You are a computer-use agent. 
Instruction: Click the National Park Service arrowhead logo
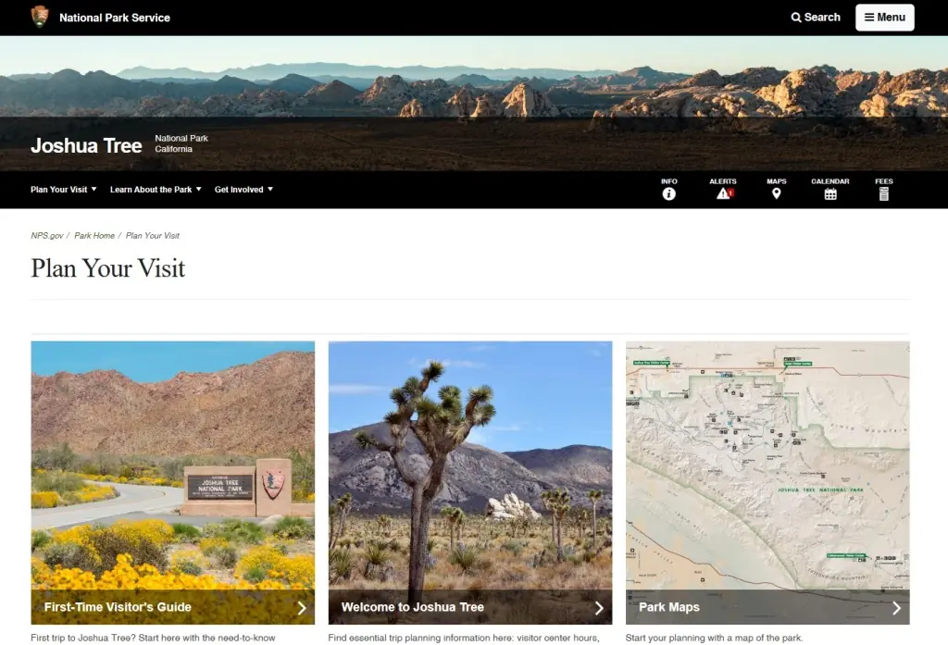(40, 17)
